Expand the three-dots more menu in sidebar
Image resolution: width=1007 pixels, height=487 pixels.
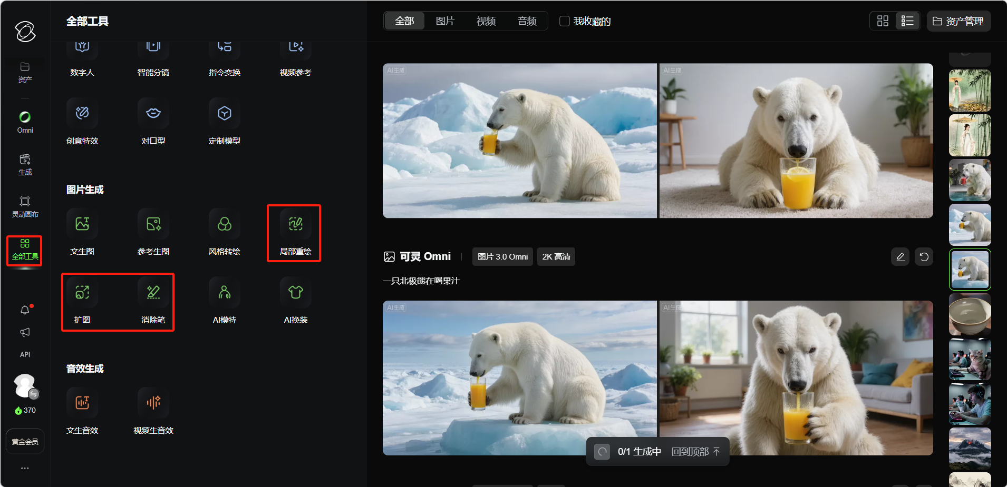pyautogui.click(x=25, y=468)
